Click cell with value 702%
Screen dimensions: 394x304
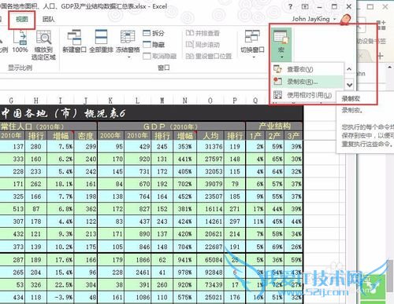point(185,184)
